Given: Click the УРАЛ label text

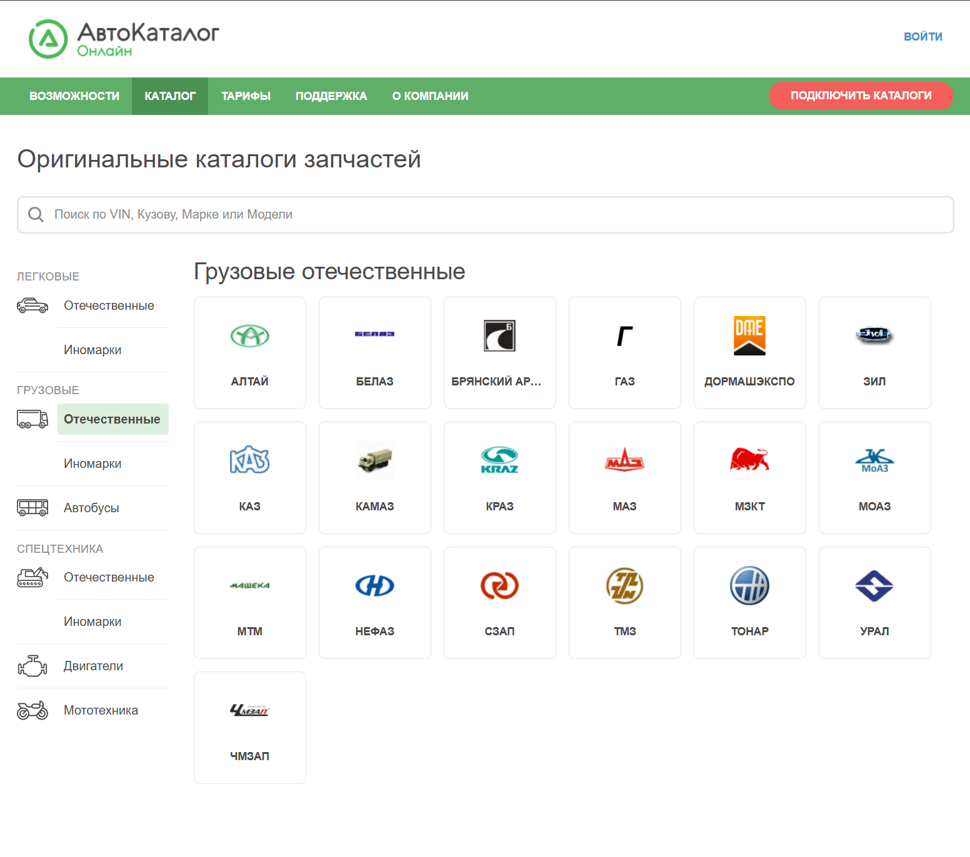Looking at the screenshot, I should [874, 632].
